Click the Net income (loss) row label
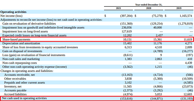This screenshot has height=101, width=194. click(11, 16)
